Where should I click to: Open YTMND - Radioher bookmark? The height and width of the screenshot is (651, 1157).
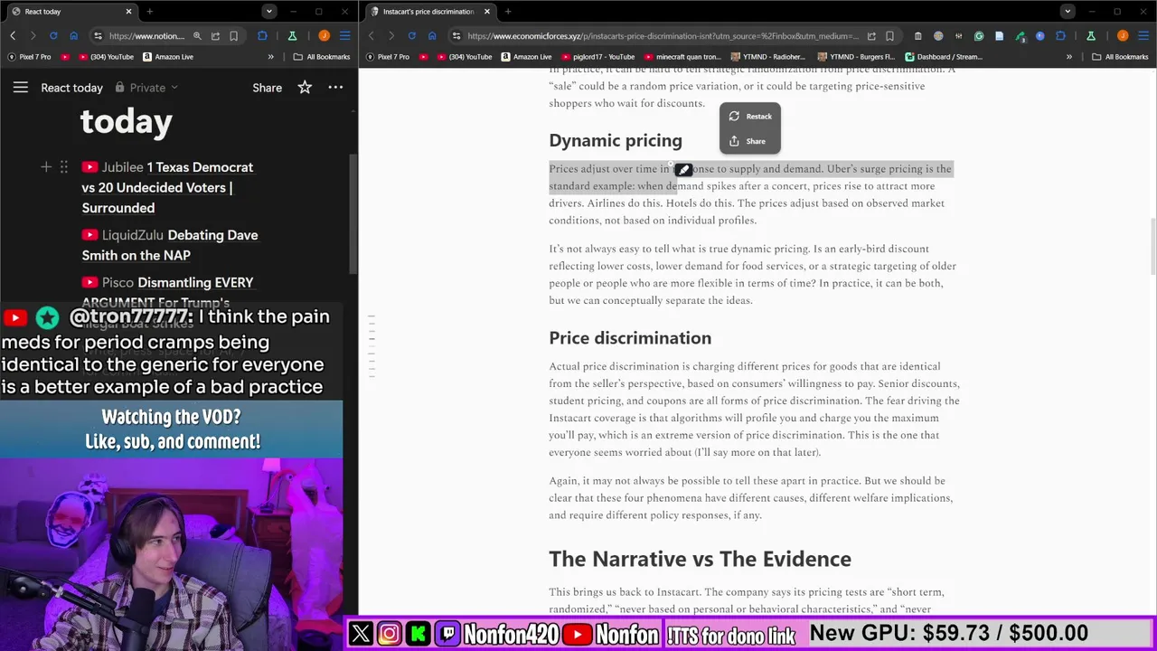tap(768, 57)
